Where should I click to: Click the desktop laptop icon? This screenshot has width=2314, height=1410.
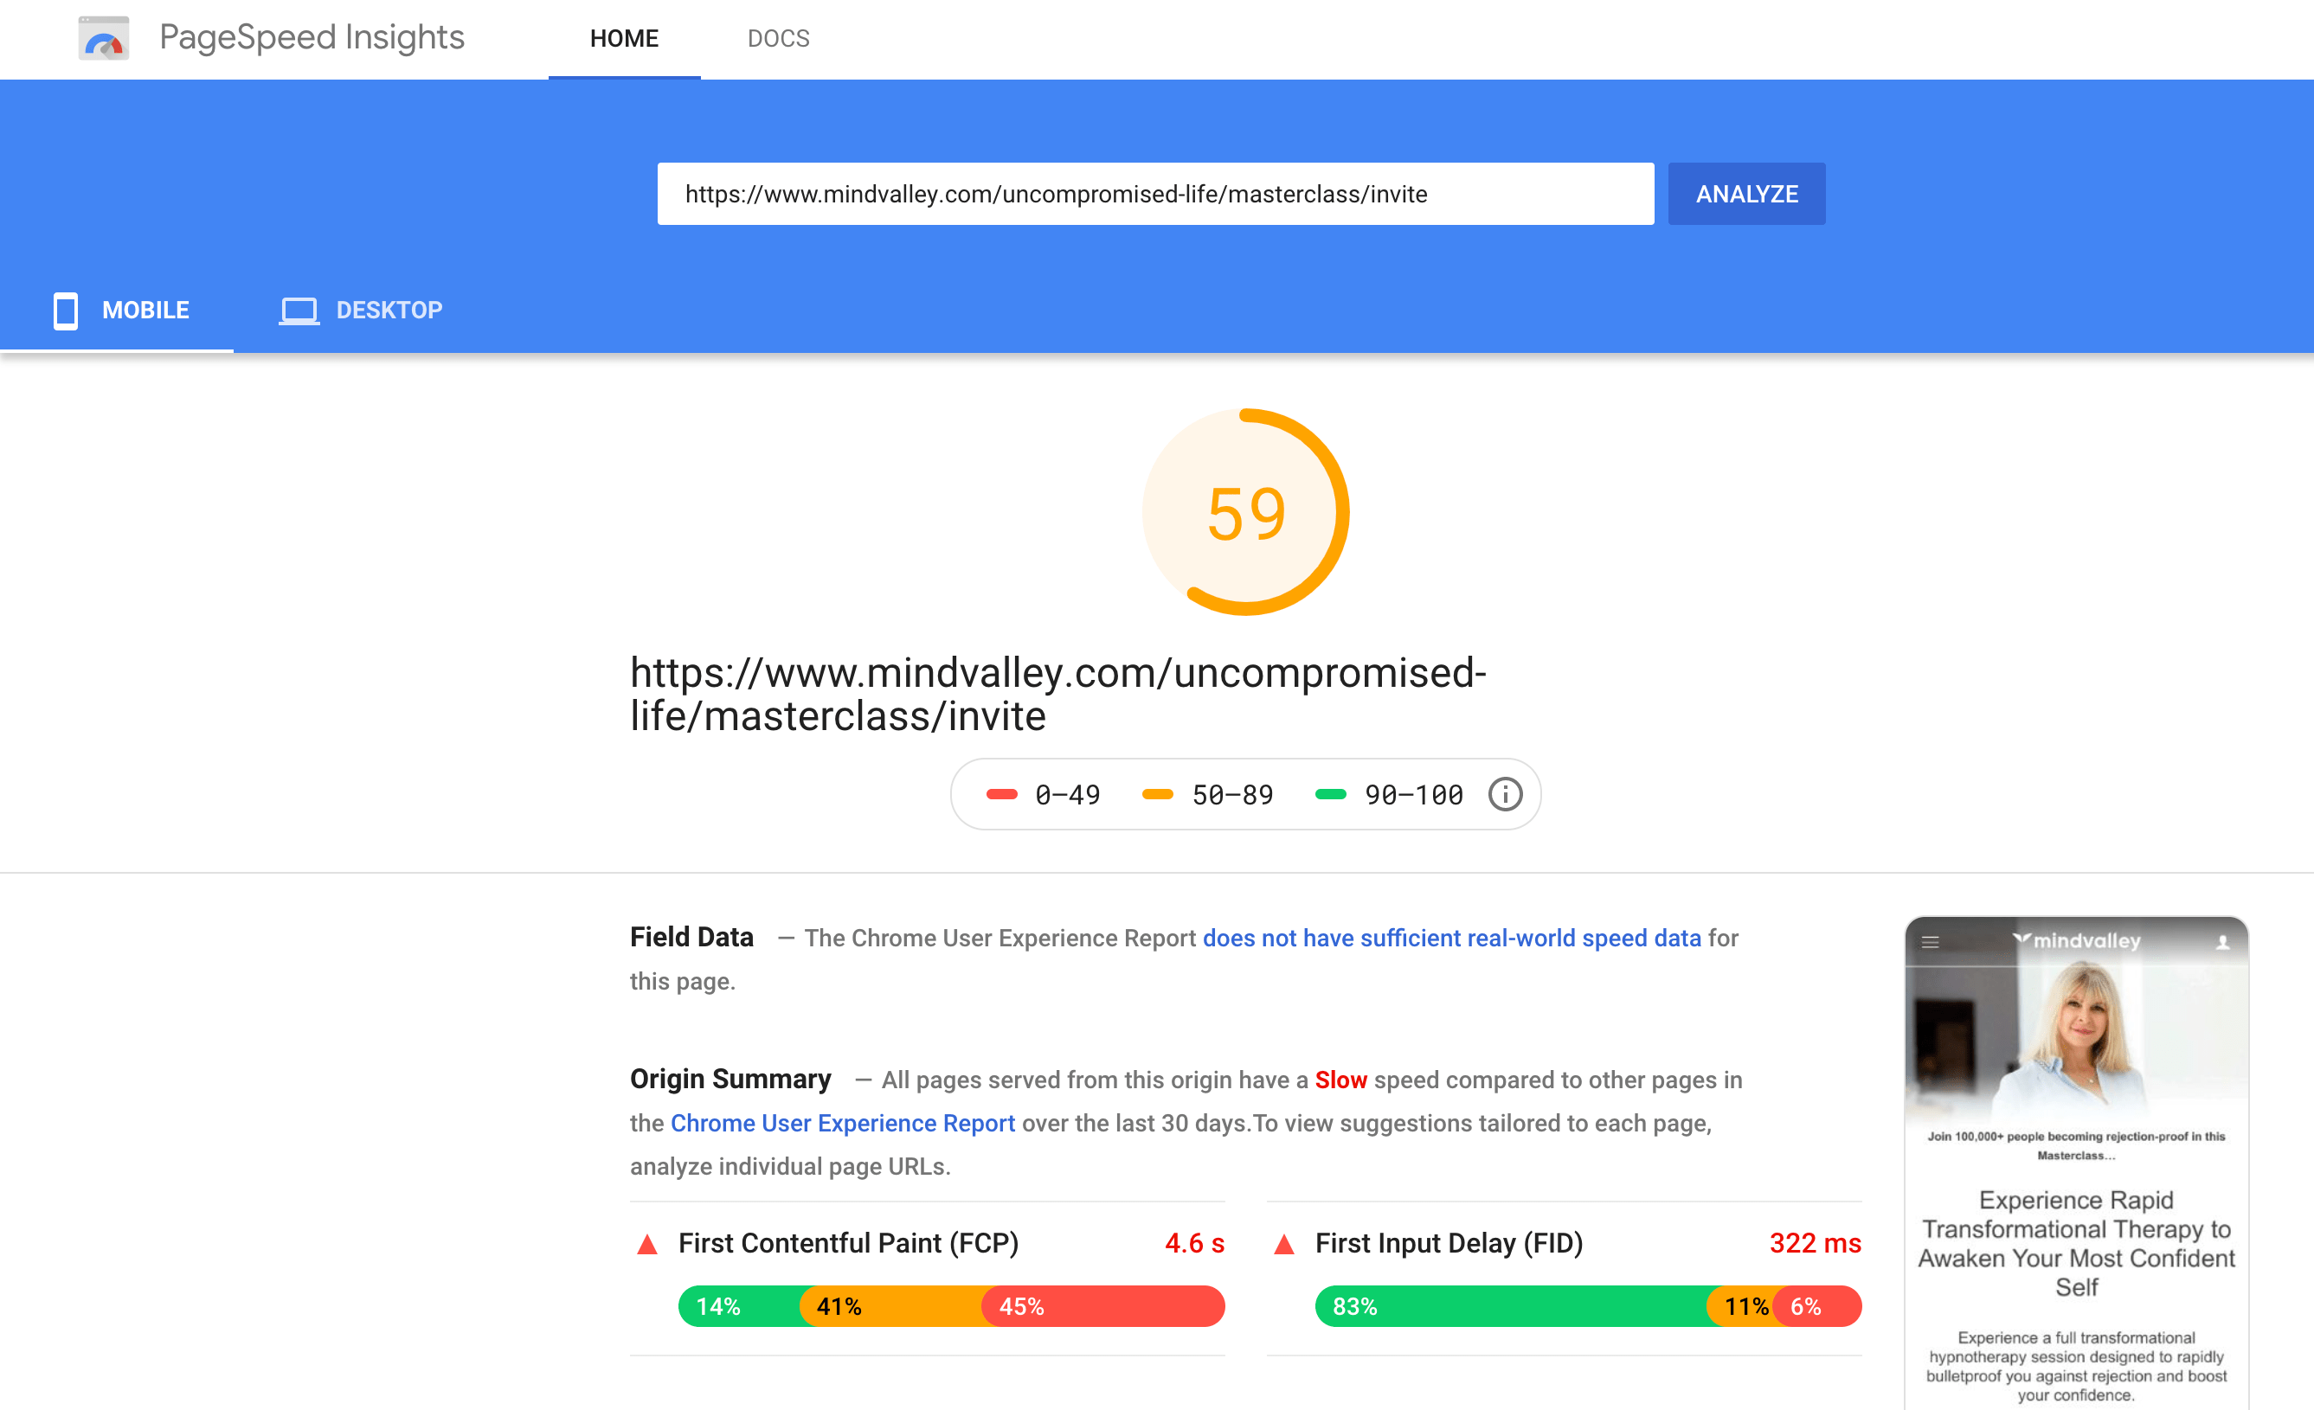point(299,310)
